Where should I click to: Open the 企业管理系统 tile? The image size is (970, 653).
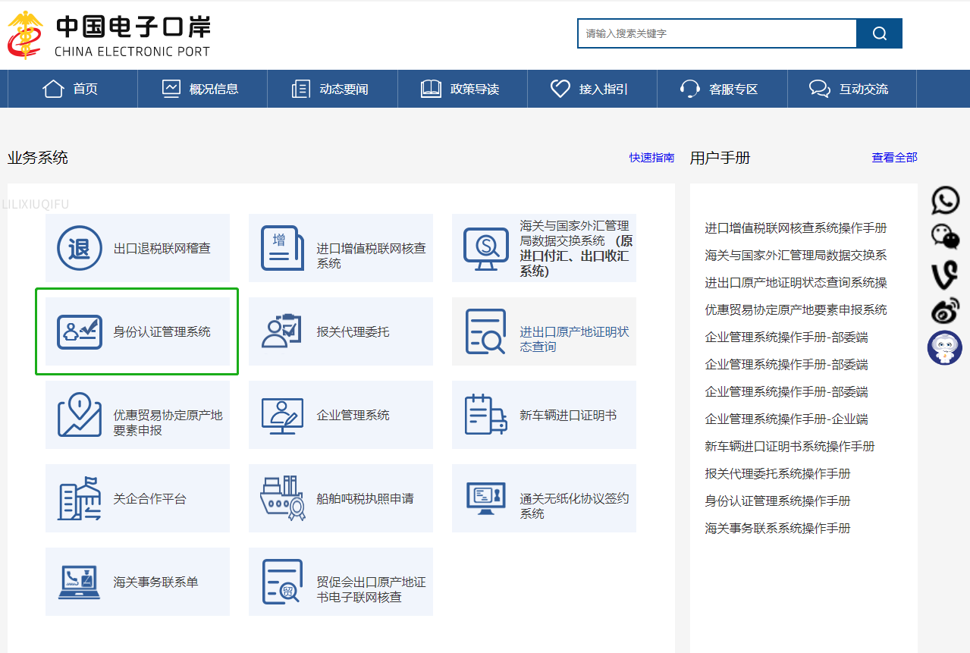341,415
